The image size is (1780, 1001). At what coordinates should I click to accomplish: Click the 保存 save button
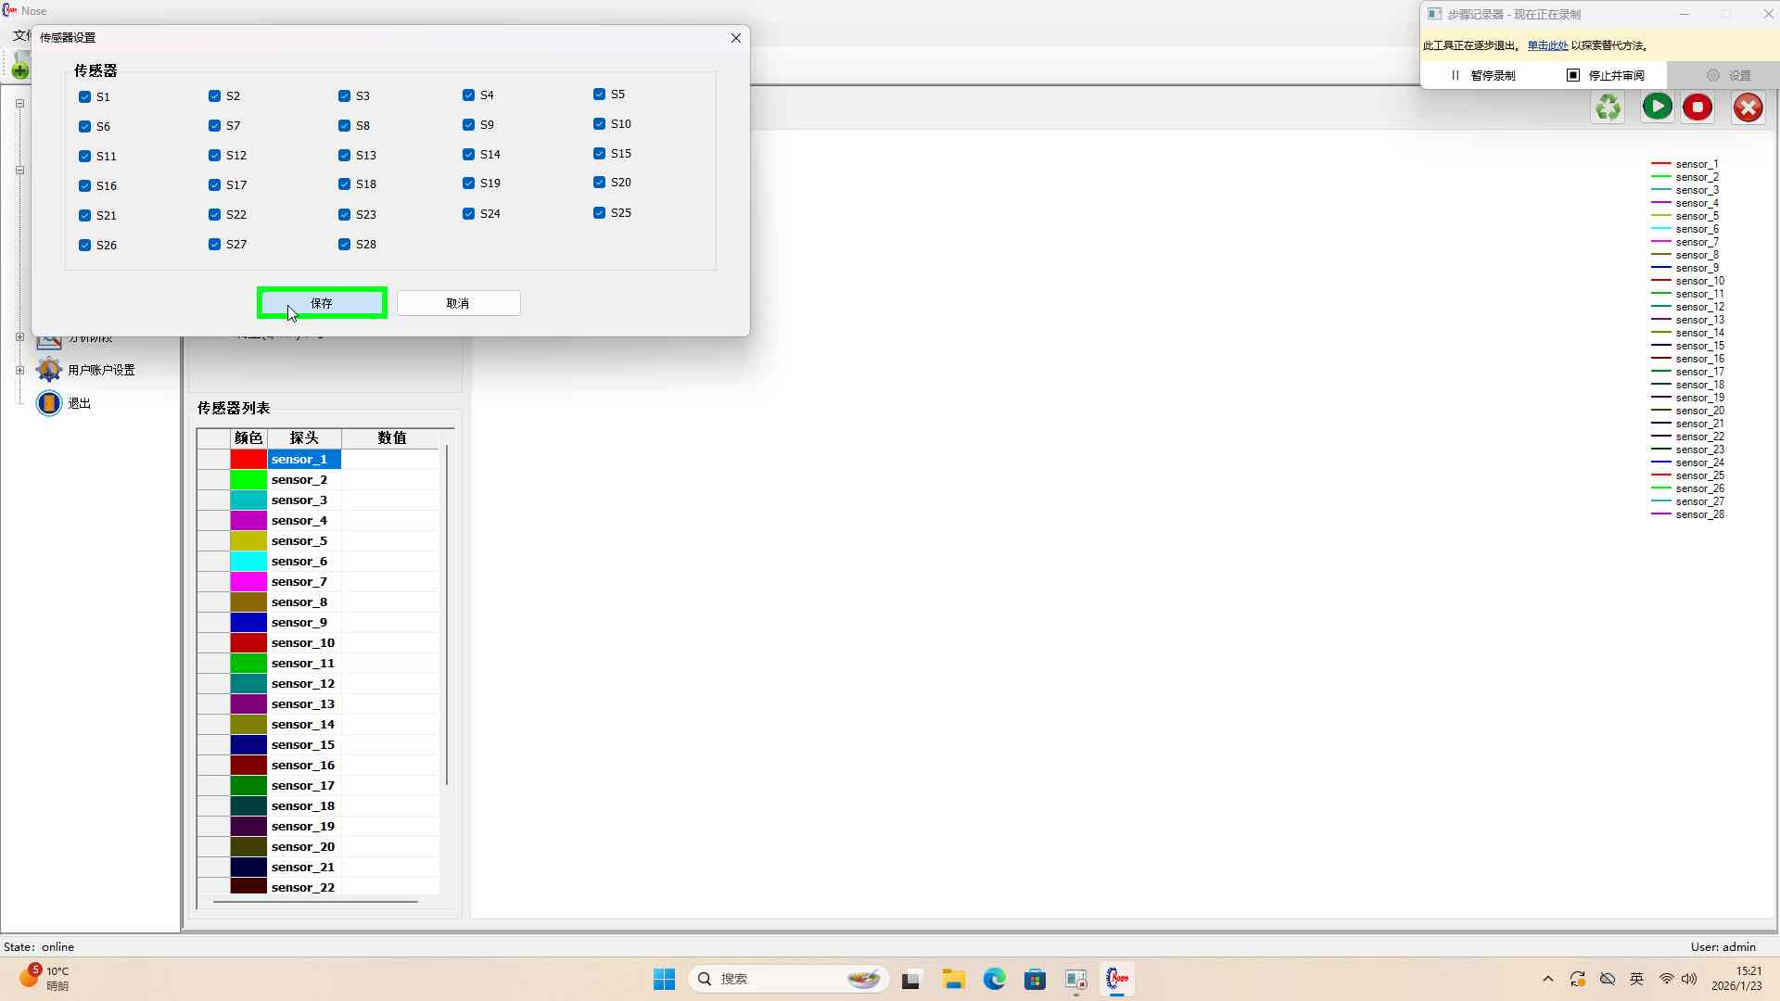(322, 303)
